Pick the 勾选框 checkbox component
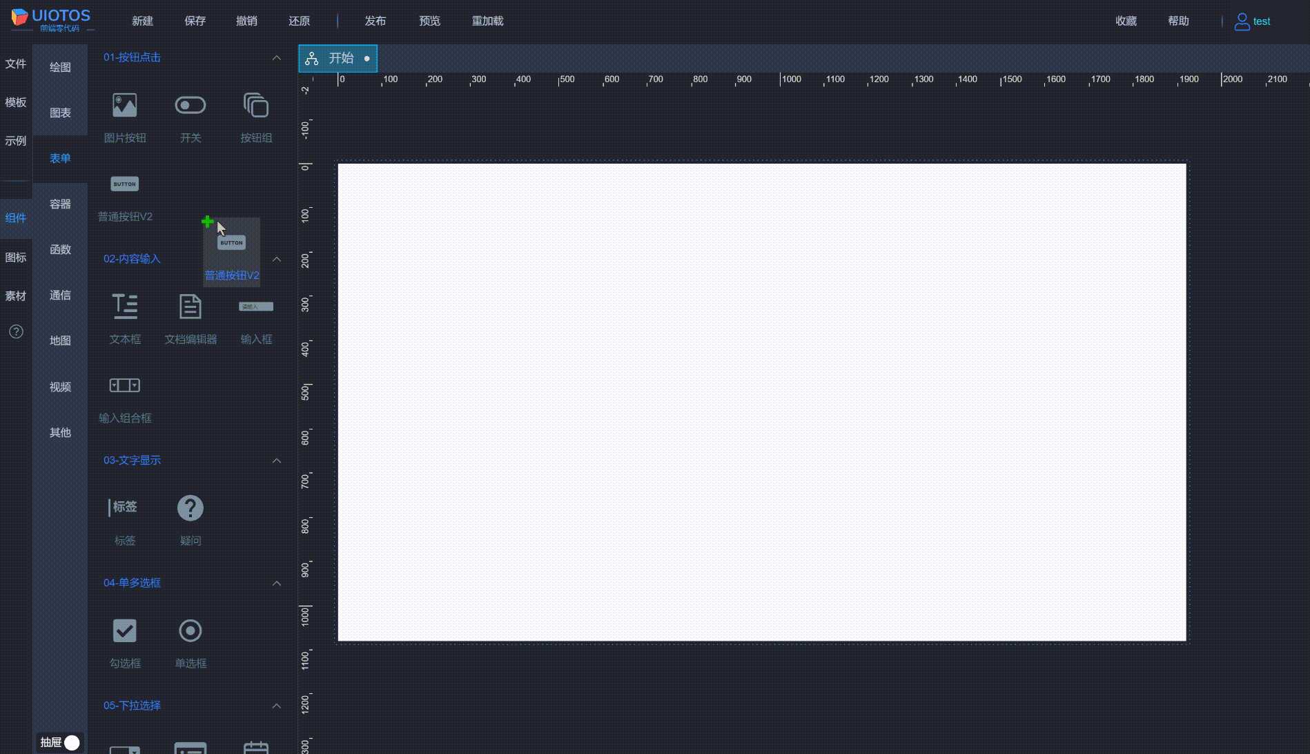The height and width of the screenshot is (754, 1310). [124, 630]
